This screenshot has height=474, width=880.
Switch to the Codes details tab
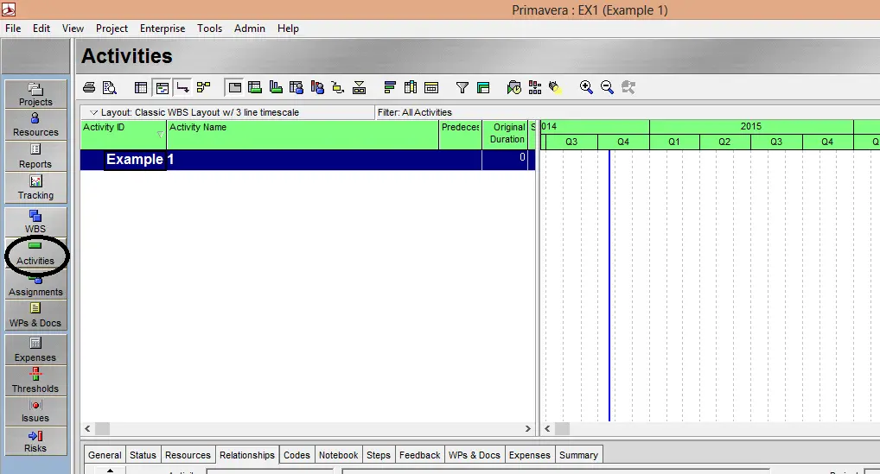297,455
